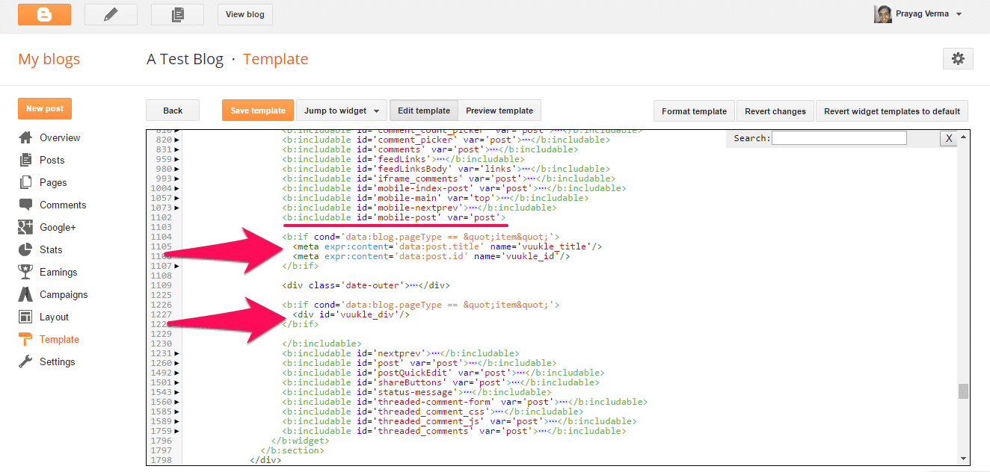Click in the editor Search field
This screenshot has height=472, width=990.
838,138
